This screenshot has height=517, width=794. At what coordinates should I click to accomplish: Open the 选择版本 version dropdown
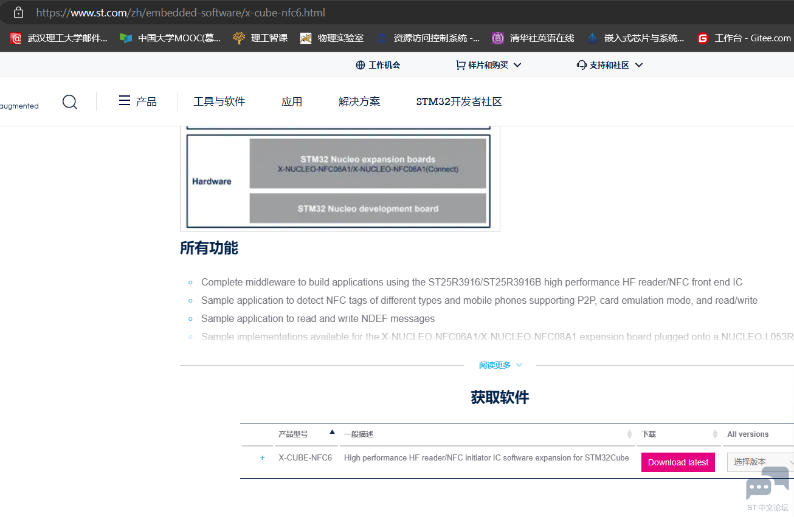pos(761,462)
